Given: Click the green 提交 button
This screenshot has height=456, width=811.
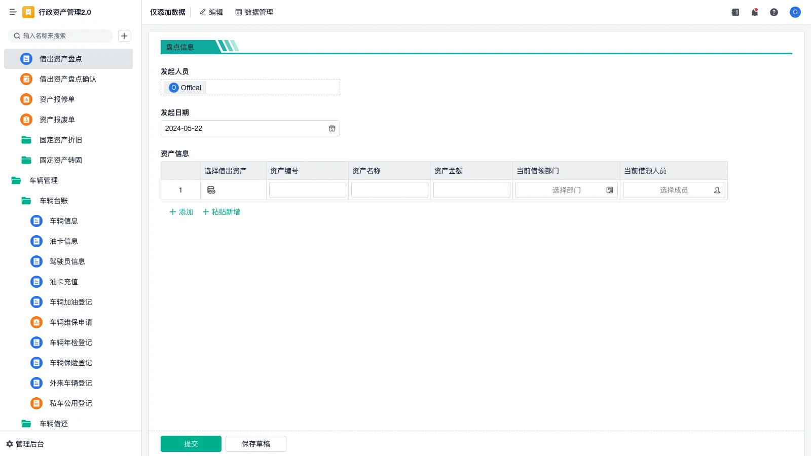Looking at the screenshot, I should tap(191, 444).
